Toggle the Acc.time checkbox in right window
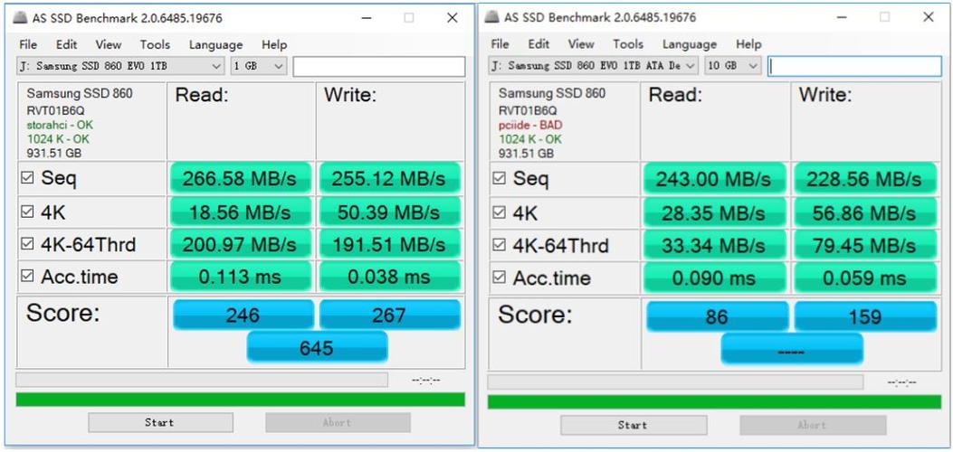 [x=499, y=278]
